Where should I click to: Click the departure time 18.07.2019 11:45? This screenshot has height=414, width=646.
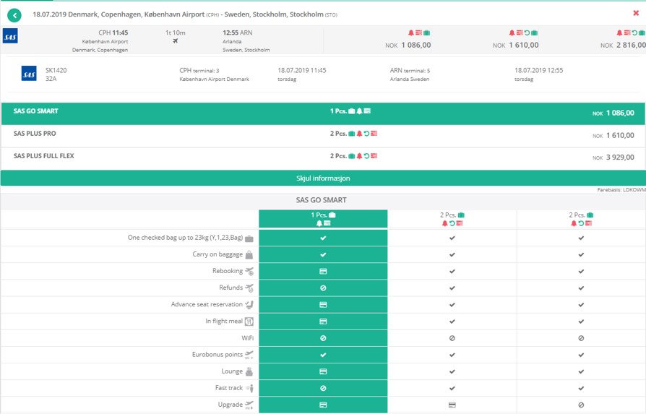(301, 70)
